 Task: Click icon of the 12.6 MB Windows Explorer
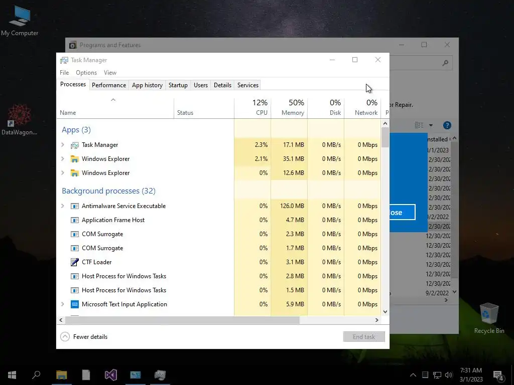click(75, 173)
